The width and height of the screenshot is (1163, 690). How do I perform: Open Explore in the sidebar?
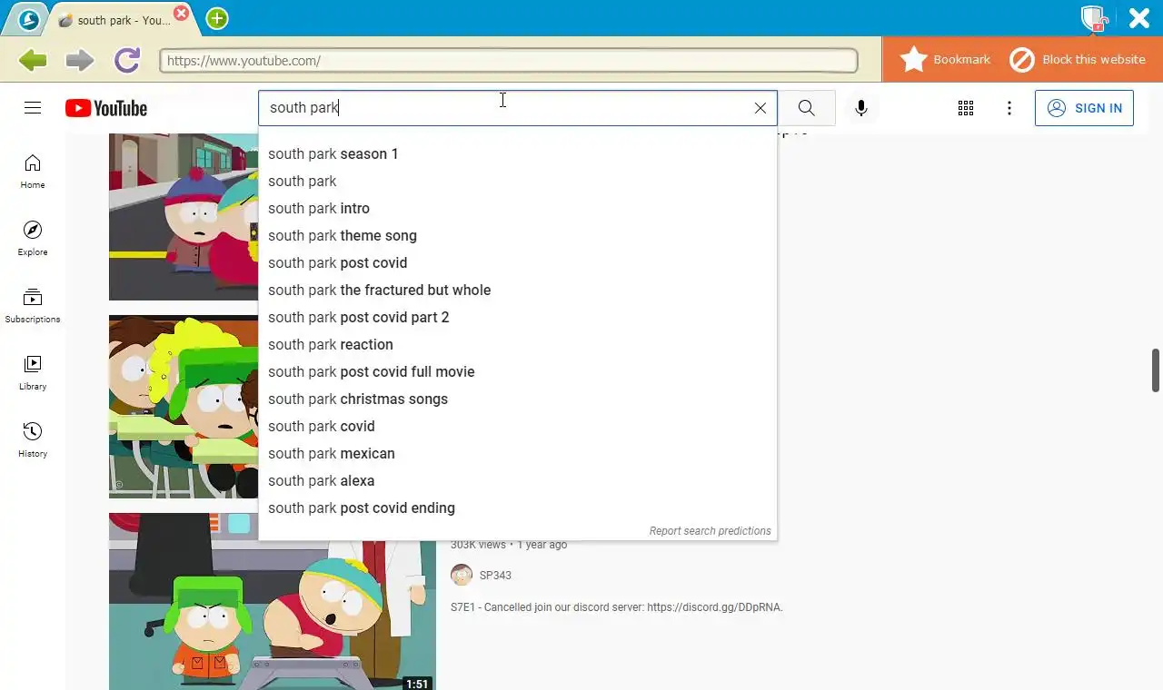pos(33,239)
